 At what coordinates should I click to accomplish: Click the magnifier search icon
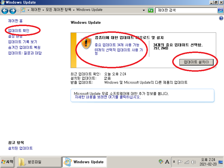click(220, 10)
